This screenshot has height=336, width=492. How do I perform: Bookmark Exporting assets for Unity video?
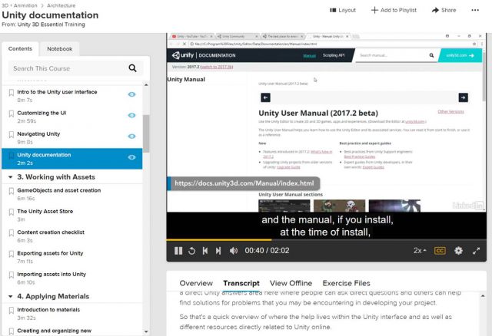click(x=12, y=254)
